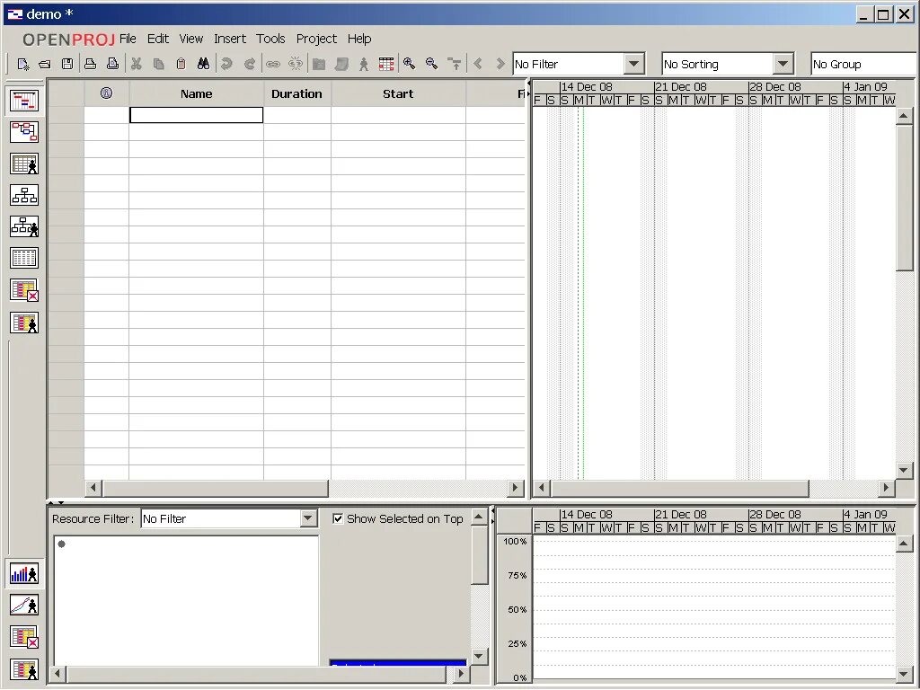
Task: Toggle the Show Selected on Top checkbox
Action: click(338, 518)
